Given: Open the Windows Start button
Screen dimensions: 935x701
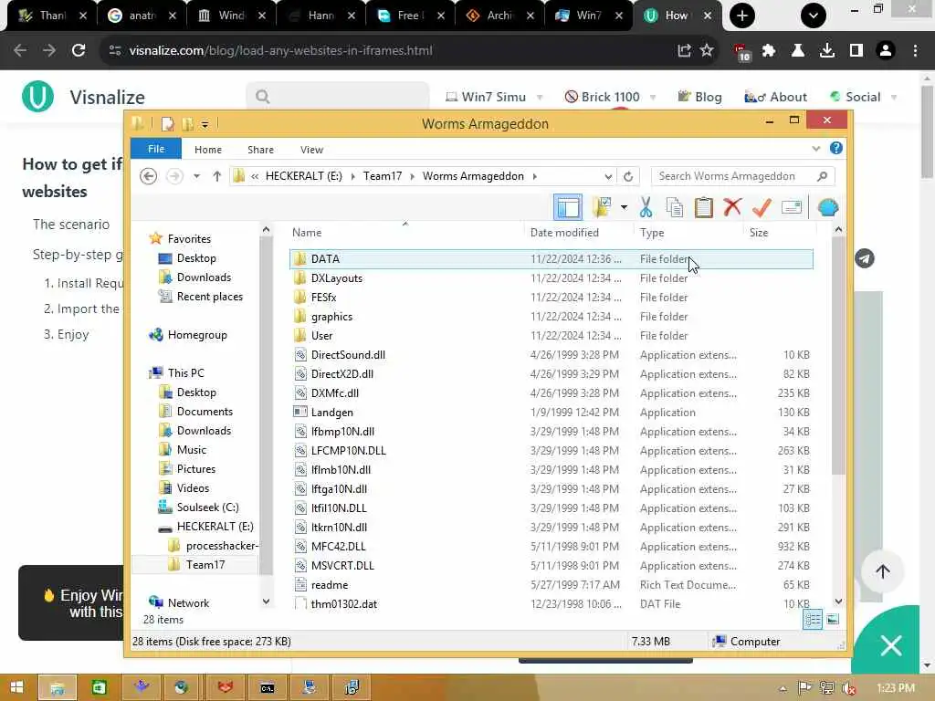Looking at the screenshot, I should (x=16, y=687).
